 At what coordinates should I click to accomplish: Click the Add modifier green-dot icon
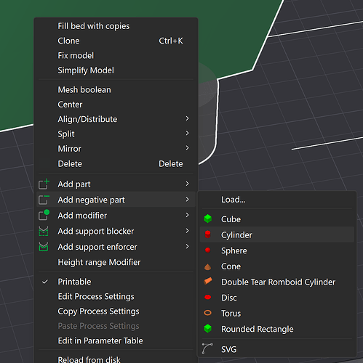pos(44,215)
